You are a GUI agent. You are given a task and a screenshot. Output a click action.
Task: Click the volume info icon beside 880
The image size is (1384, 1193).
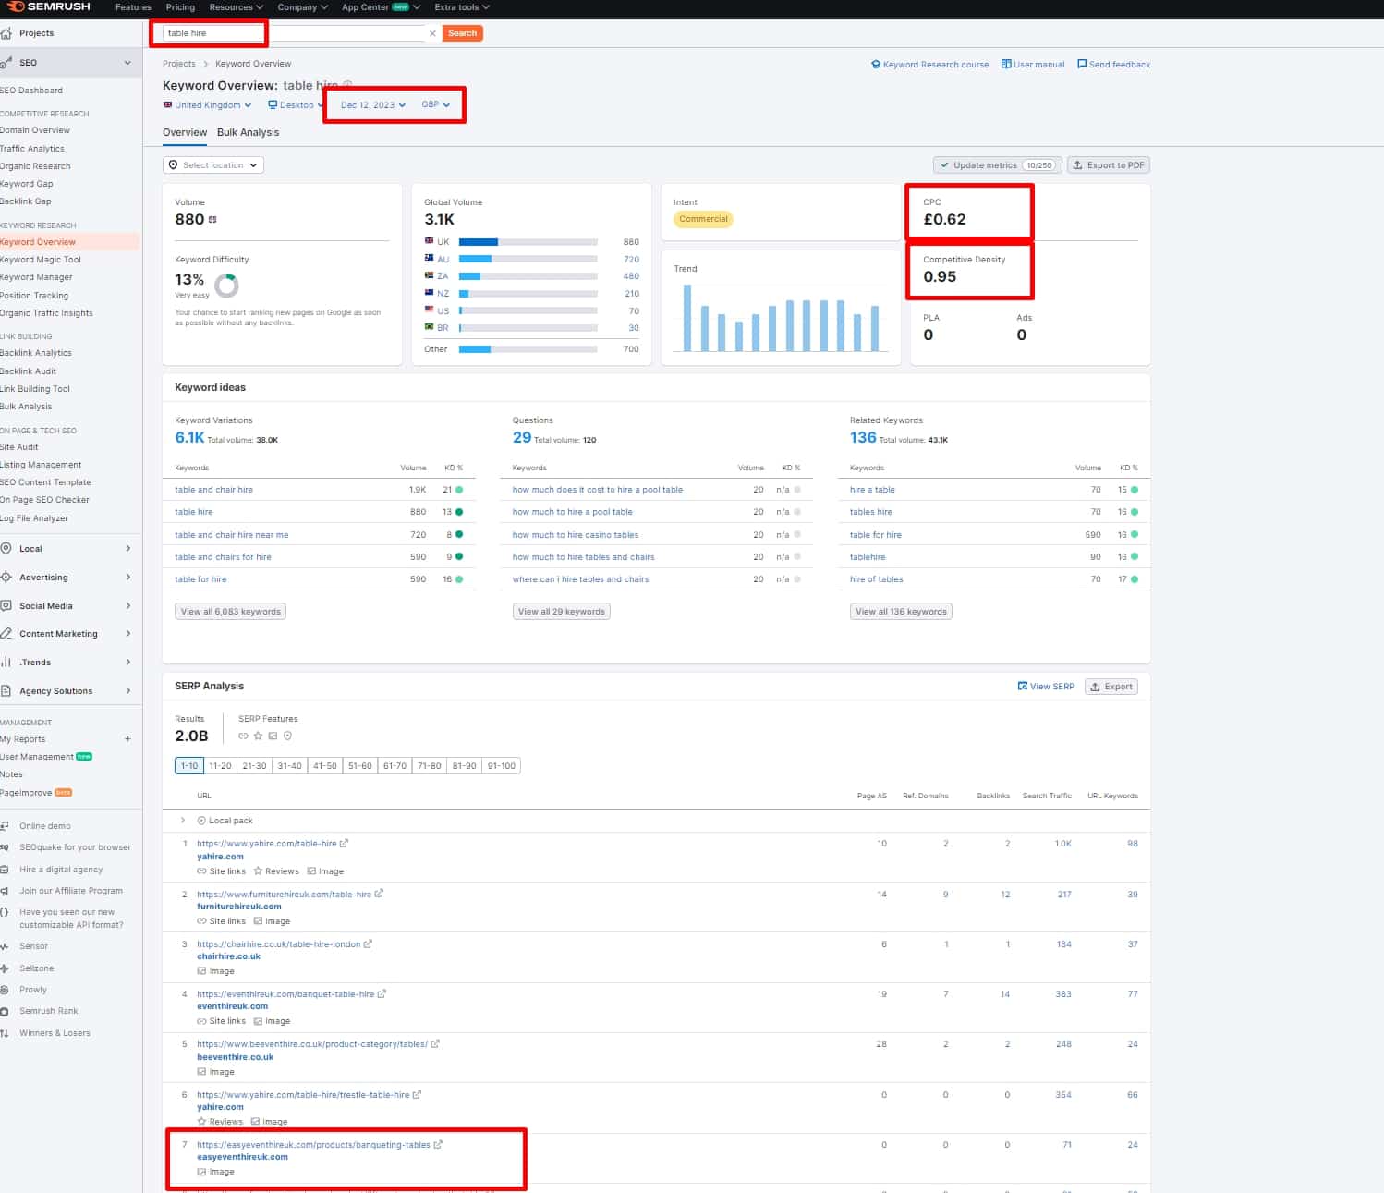pyautogui.click(x=212, y=220)
